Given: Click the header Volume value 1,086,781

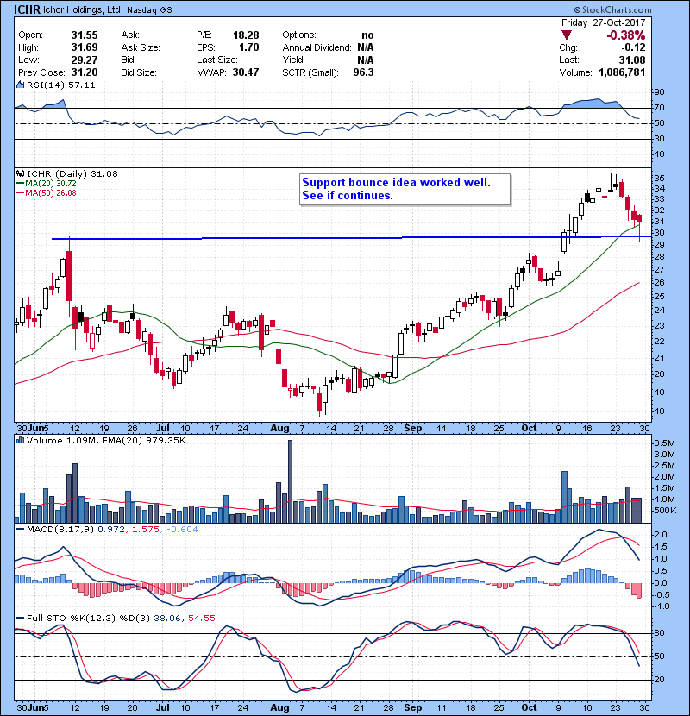Looking at the screenshot, I should (622, 72).
